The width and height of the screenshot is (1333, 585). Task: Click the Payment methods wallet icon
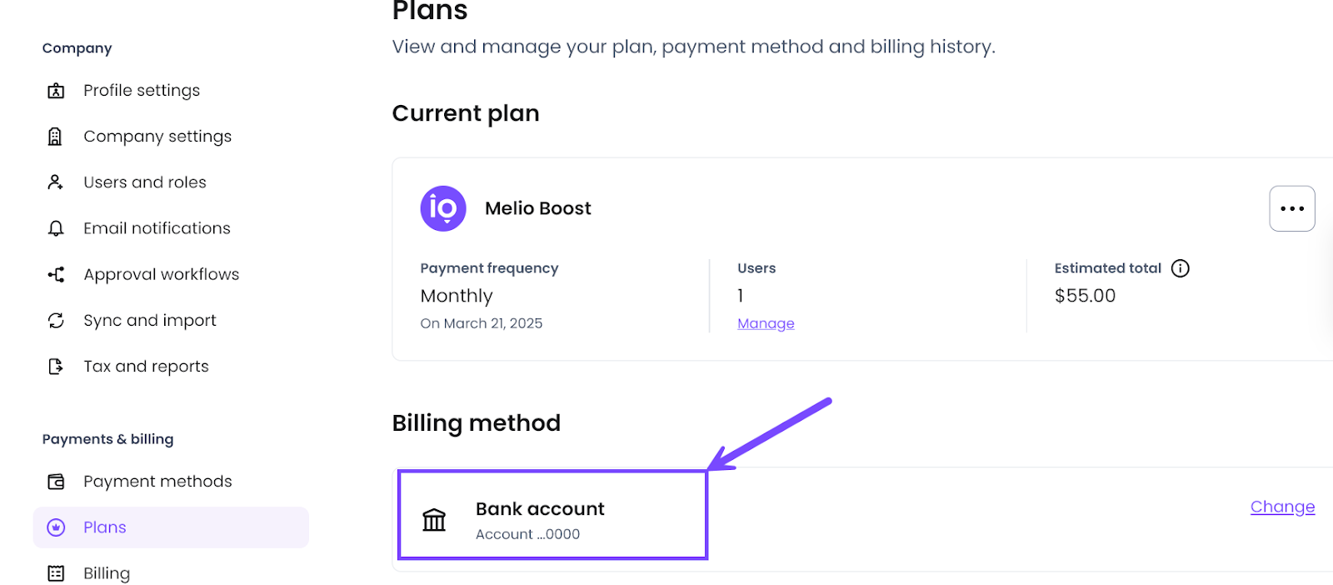tap(56, 482)
